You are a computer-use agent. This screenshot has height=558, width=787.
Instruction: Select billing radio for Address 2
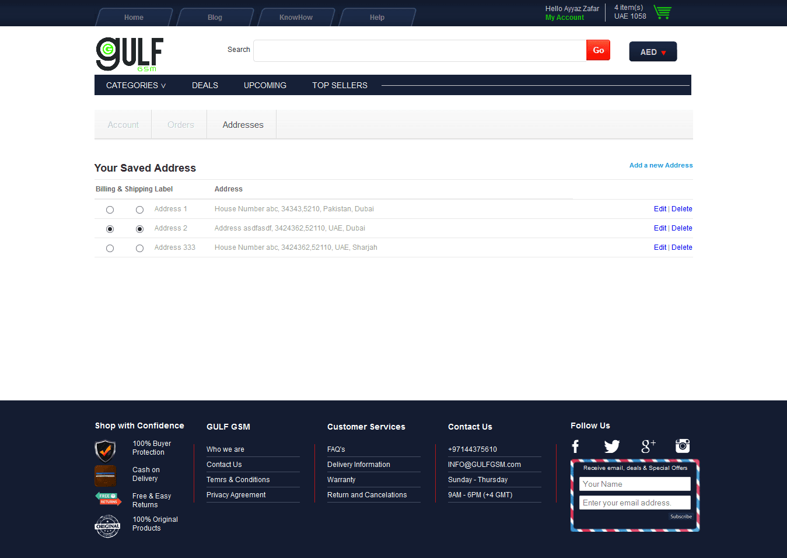tap(110, 229)
